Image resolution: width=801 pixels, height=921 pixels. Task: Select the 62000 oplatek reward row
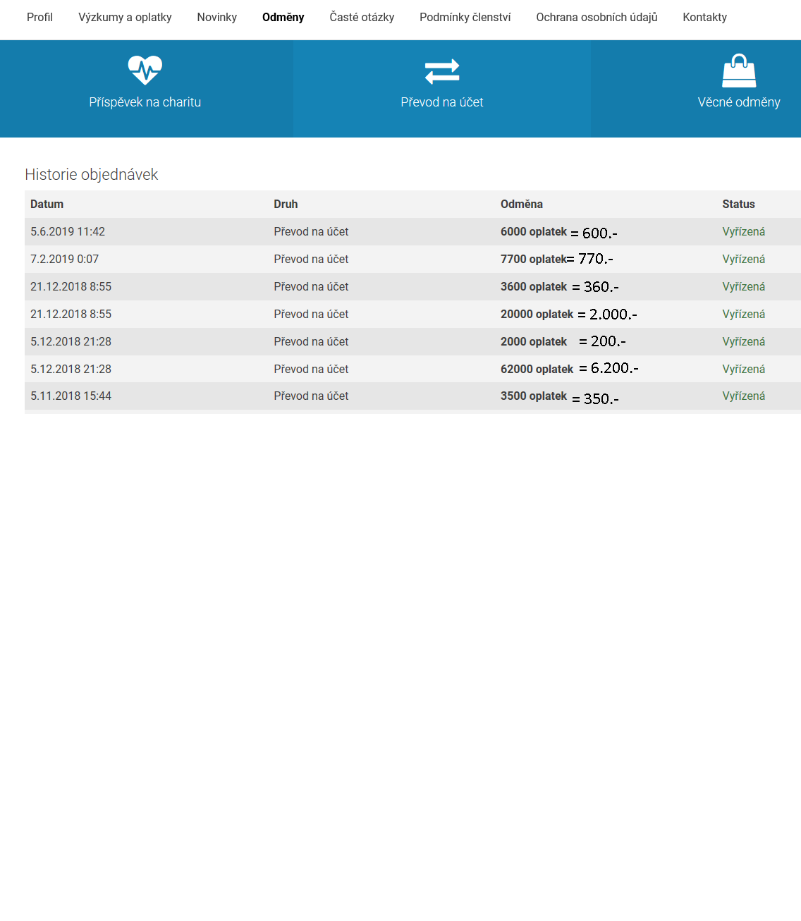537,369
